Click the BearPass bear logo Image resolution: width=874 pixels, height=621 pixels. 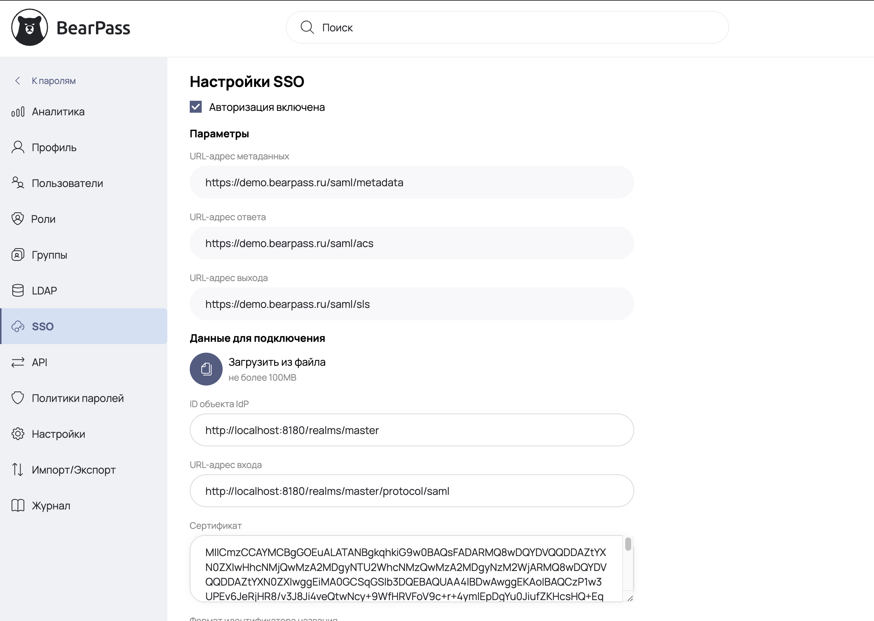point(30,28)
